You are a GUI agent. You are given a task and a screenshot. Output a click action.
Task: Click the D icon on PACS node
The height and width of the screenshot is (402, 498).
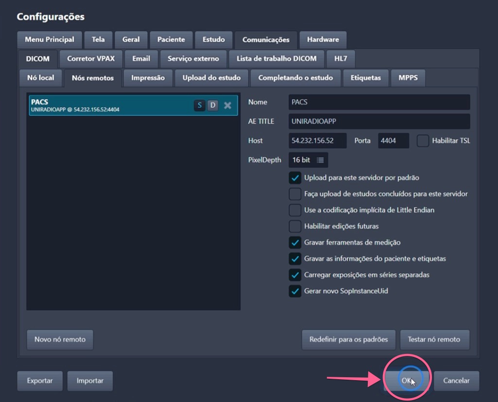[x=213, y=105]
